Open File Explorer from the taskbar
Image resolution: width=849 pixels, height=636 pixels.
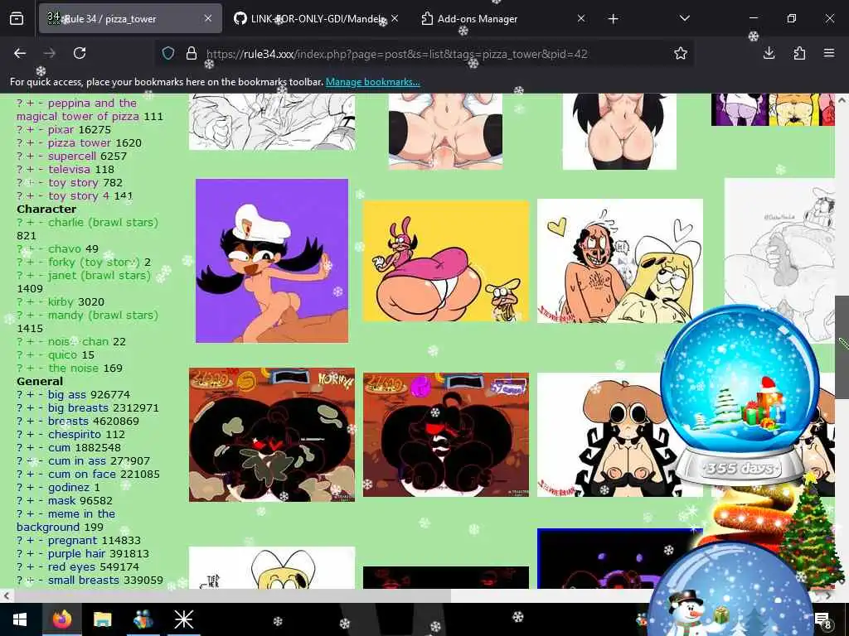(x=102, y=619)
